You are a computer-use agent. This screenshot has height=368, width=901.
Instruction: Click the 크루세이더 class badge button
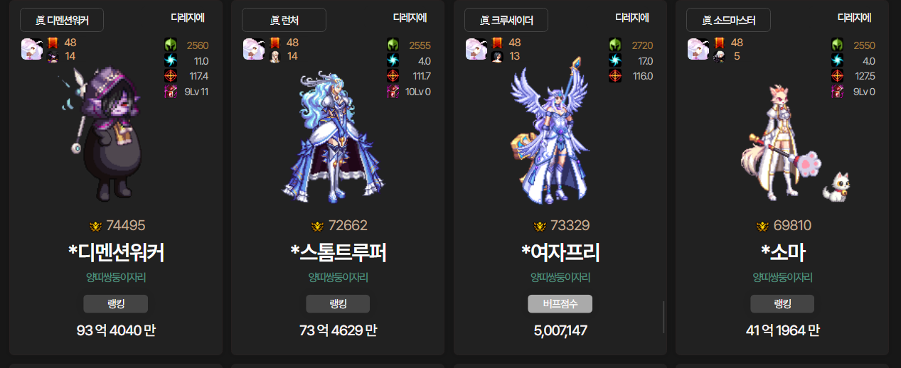click(506, 20)
